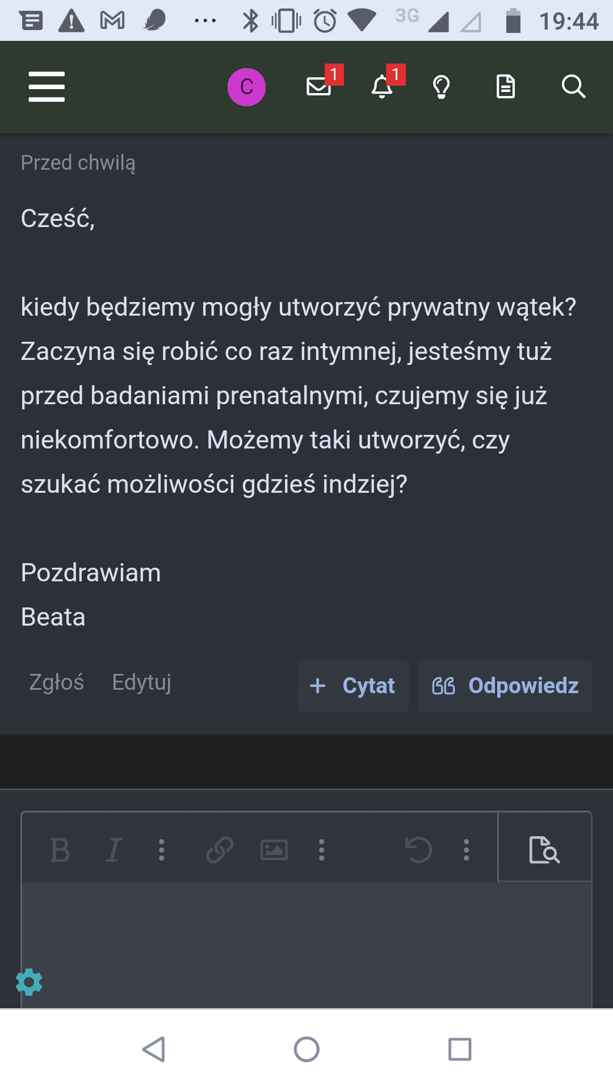Viewport: 613px width, 1090px height.
Task: Click the Cytat quote button
Action: [x=352, y=686]
